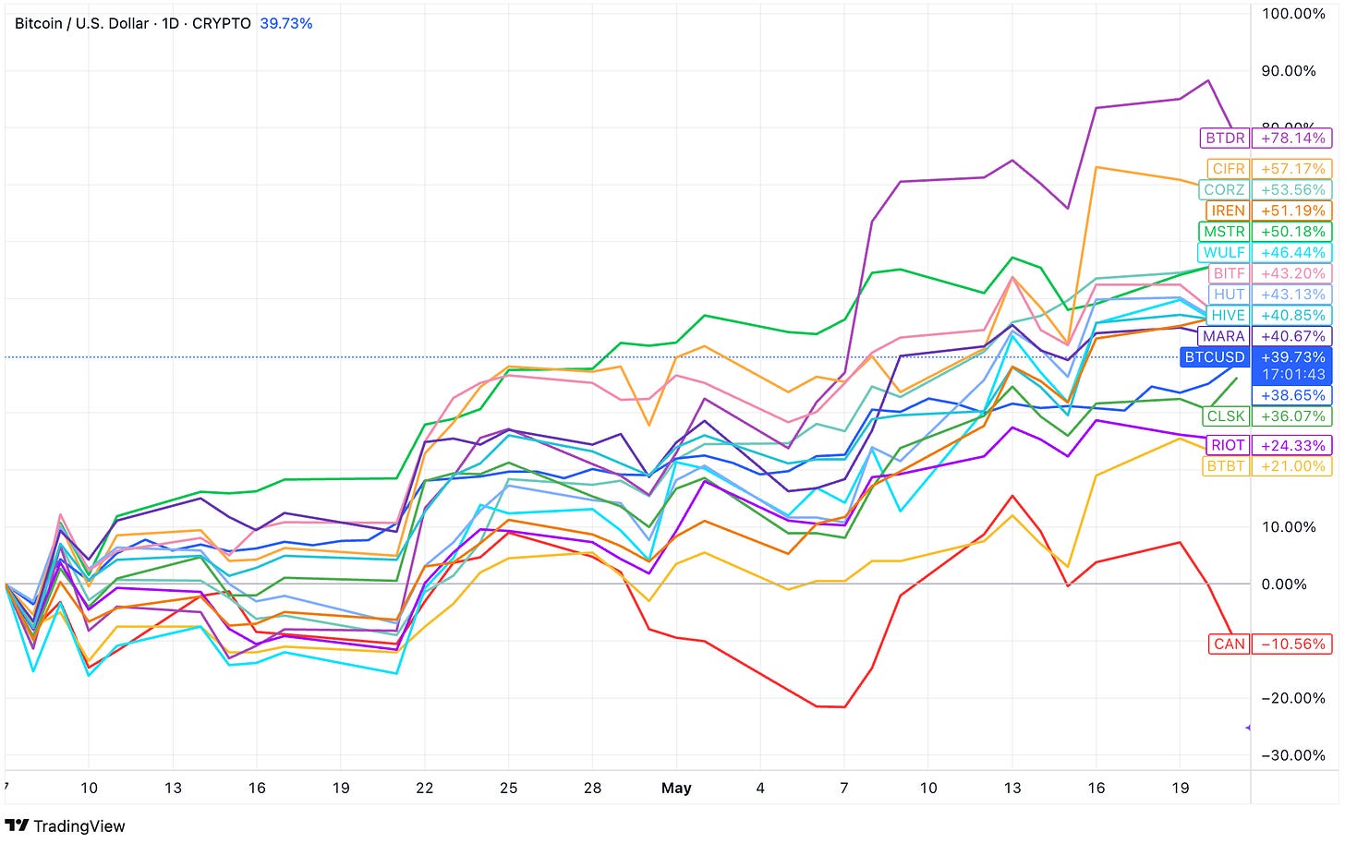Click the +43.20% value label

pyautogui.click(x=1292, y=273)
